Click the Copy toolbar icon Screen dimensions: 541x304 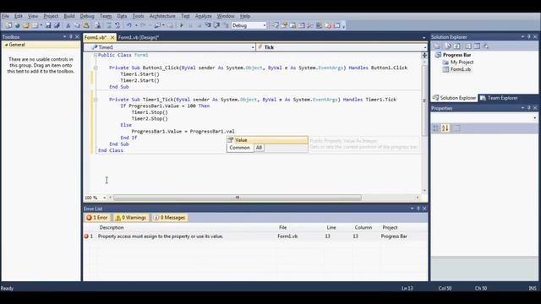(77, 25)
